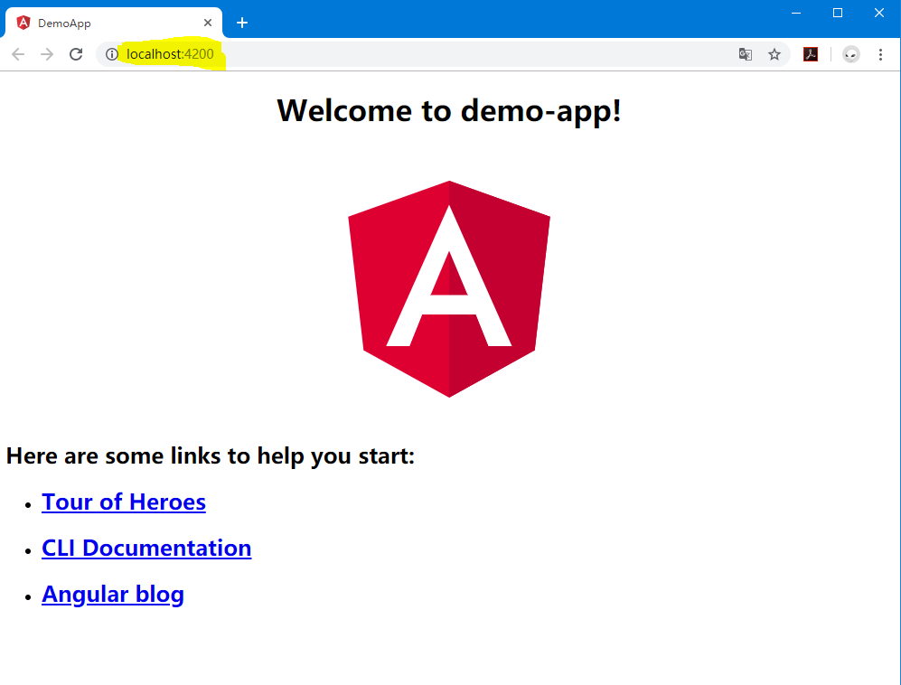The width and height of the screenshot is (901, 685).
Task: Close the DemoApp tab
Action: pyautogui.click(x=208, y=23)
